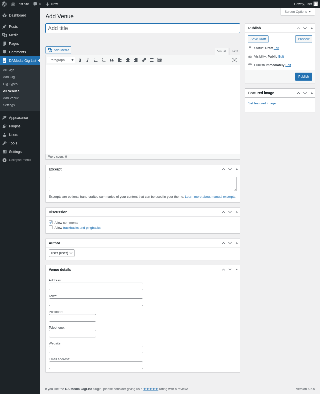Open Gig Types submenu item

[x=20, y=84]
